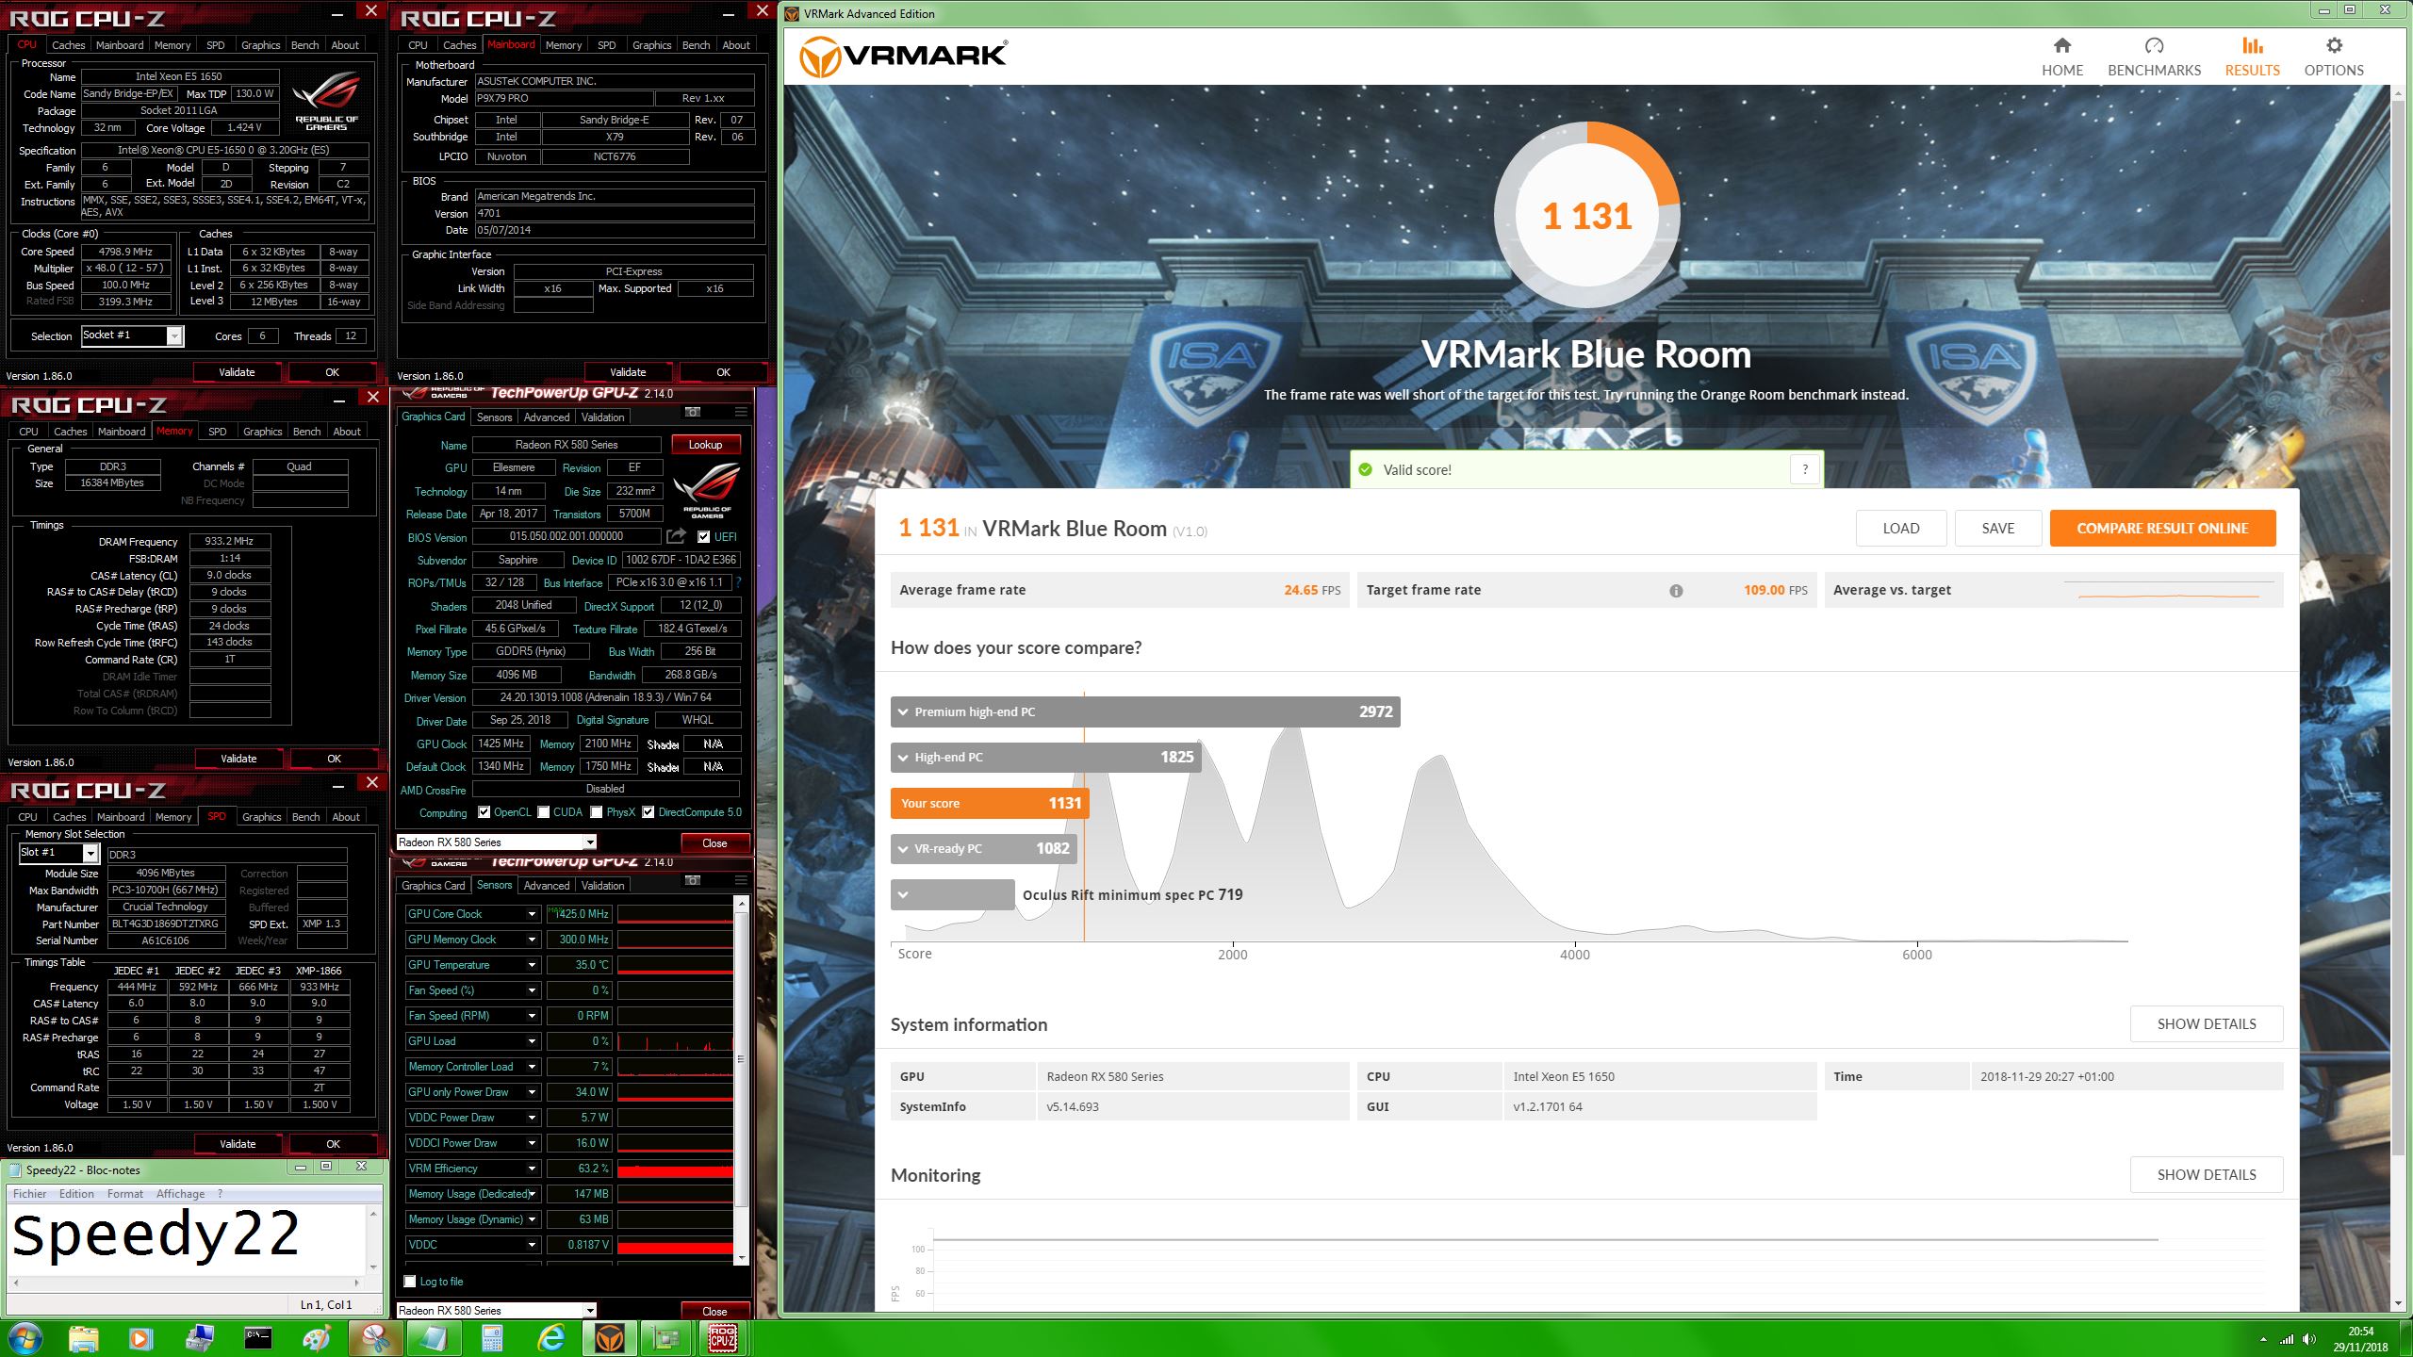Toggle the UEFI checkbox in GPU-Z

click(703, 537)
